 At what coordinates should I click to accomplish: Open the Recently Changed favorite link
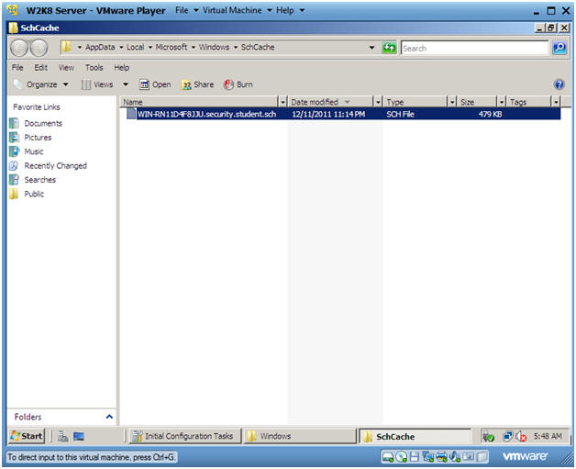click(x=48, y=166)
